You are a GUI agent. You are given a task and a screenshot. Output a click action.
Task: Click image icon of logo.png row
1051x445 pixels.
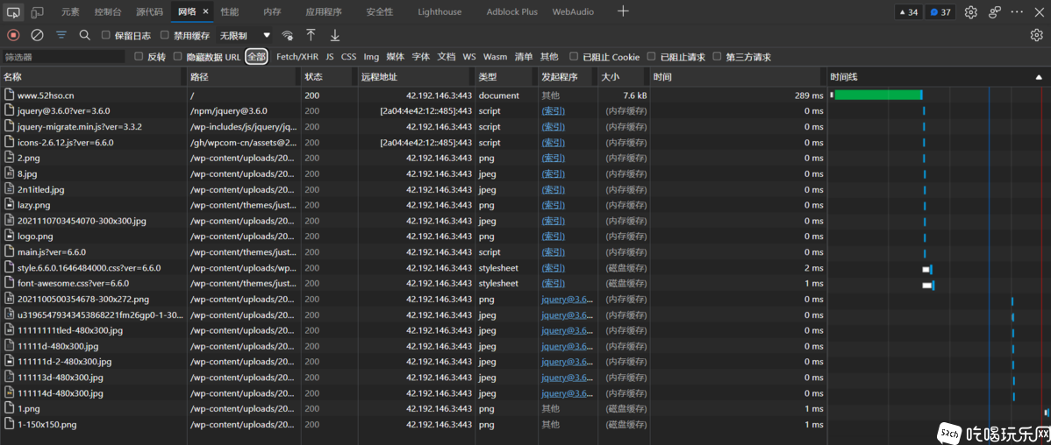9,237
